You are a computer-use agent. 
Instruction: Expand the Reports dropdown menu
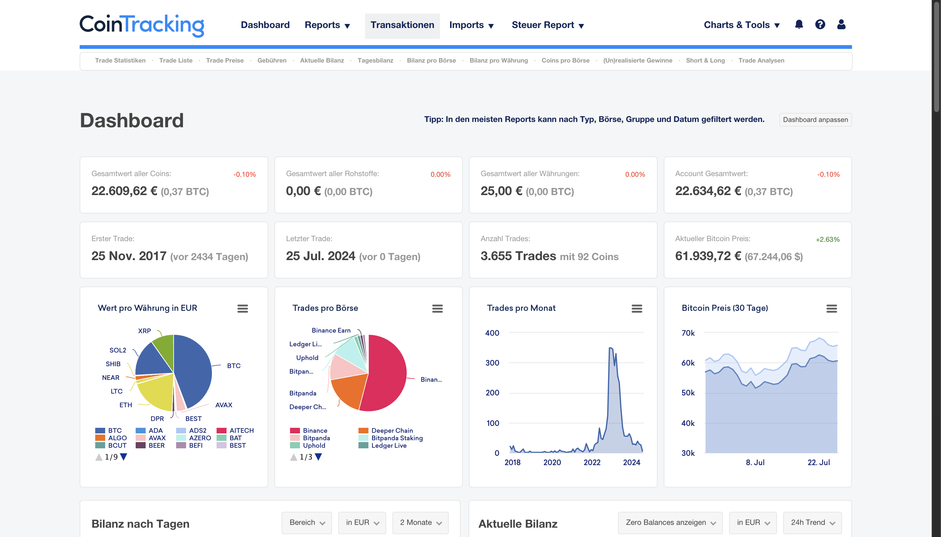point(327,25)
